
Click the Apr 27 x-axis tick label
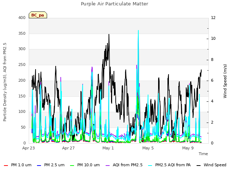click(68, 148)
